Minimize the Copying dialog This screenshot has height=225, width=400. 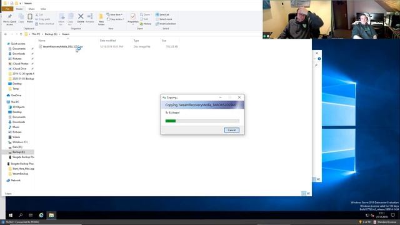[x=221, y=97]
